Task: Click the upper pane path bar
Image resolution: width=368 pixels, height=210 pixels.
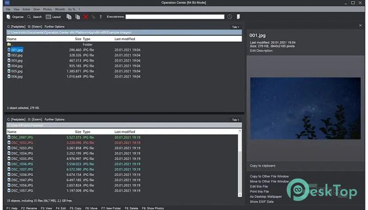Action: point(124,33)
